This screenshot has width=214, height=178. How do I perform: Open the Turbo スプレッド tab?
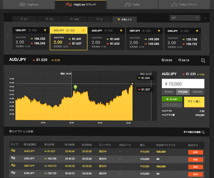point(184,5)
